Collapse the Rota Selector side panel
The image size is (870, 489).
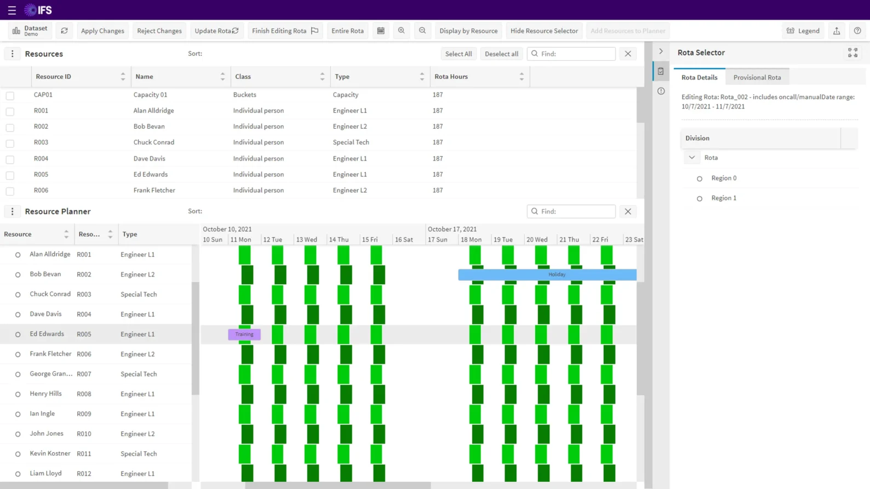[661, 51]
